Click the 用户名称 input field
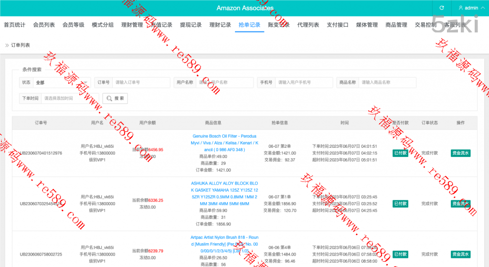Image resolution: width=489 pixels, height=267 pixels. [x=224, y=82]
